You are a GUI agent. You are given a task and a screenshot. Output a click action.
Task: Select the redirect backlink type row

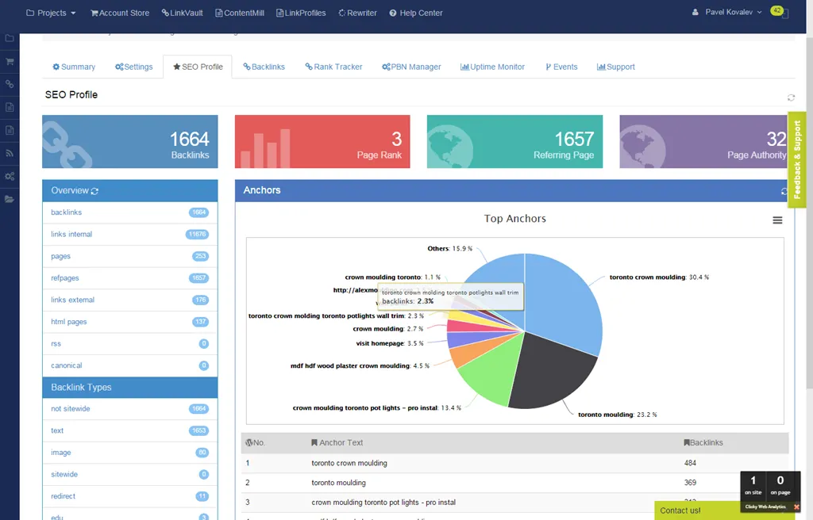pyautogui.click(x=130, y=496)
